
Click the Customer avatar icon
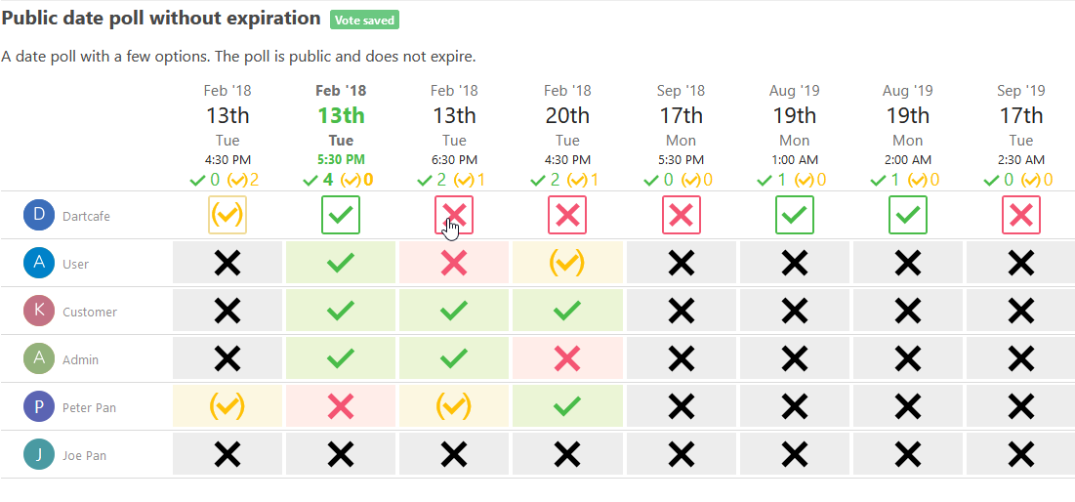(39, 311)
